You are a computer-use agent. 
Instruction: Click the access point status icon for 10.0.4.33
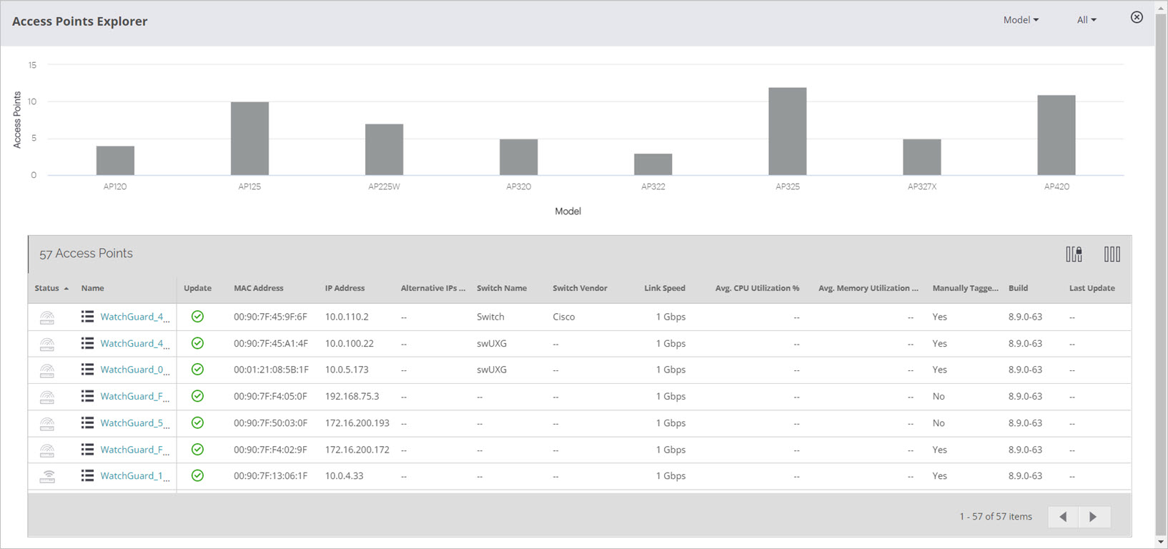(x=47, y=476)
